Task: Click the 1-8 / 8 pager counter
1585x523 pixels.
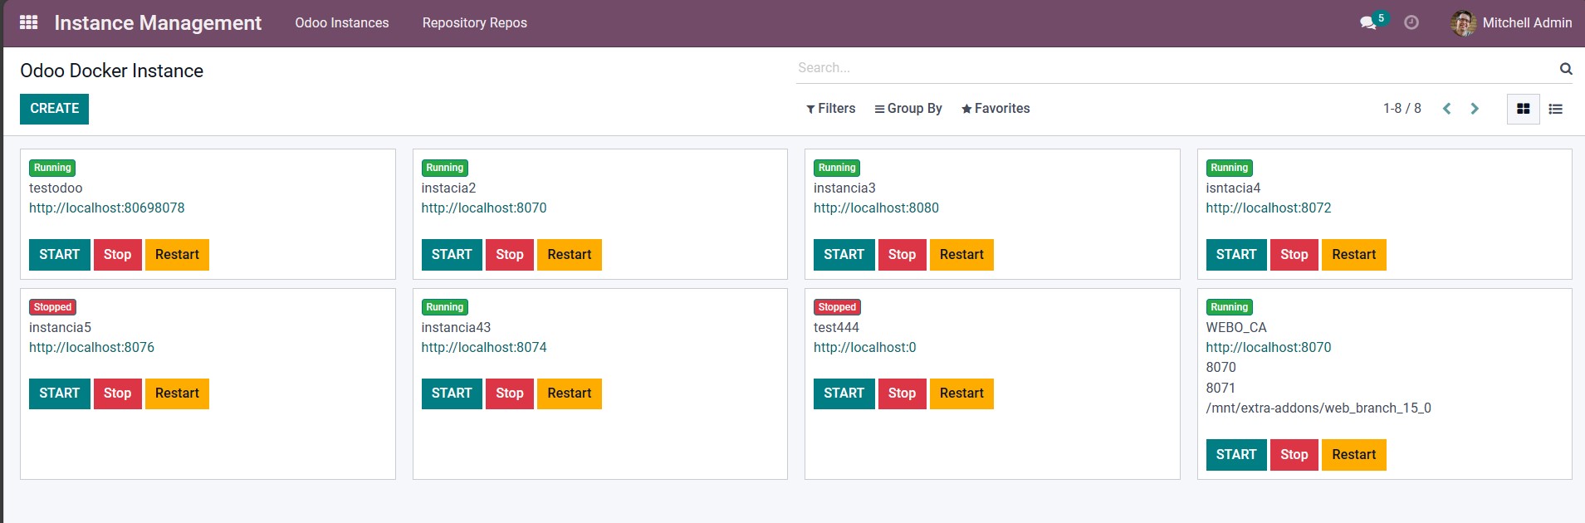Action: [x=1402, y=109]
